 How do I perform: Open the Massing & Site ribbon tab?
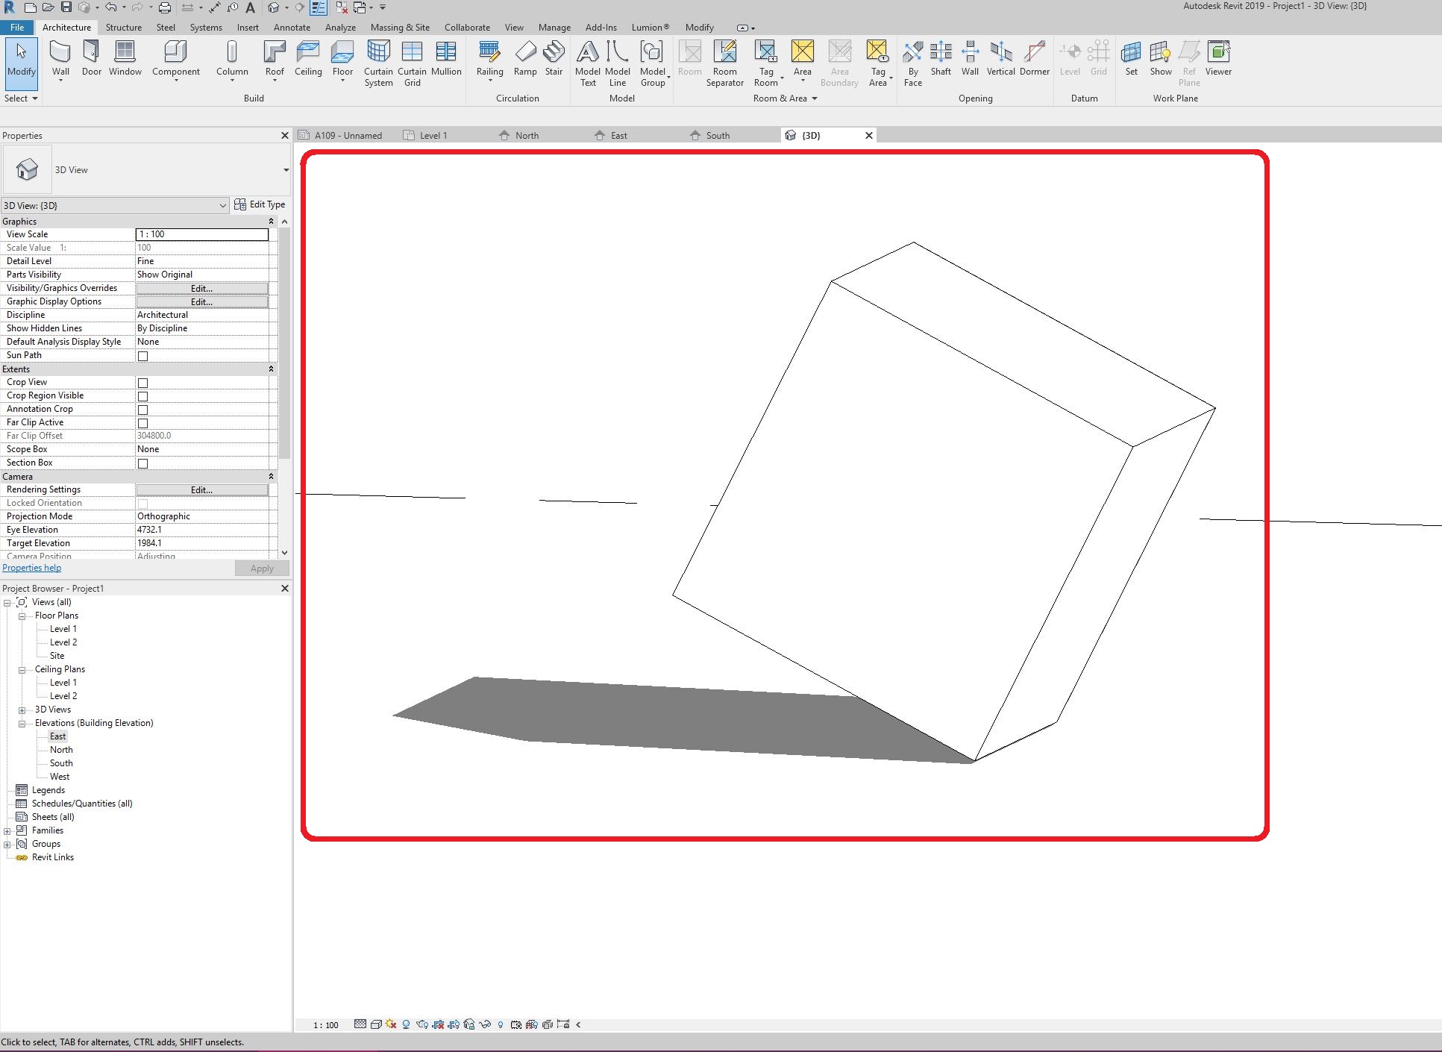pyautogui.click(x=400, y=28)
